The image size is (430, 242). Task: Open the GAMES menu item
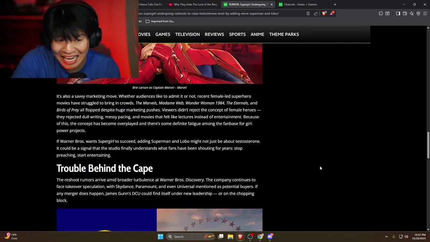163,34
